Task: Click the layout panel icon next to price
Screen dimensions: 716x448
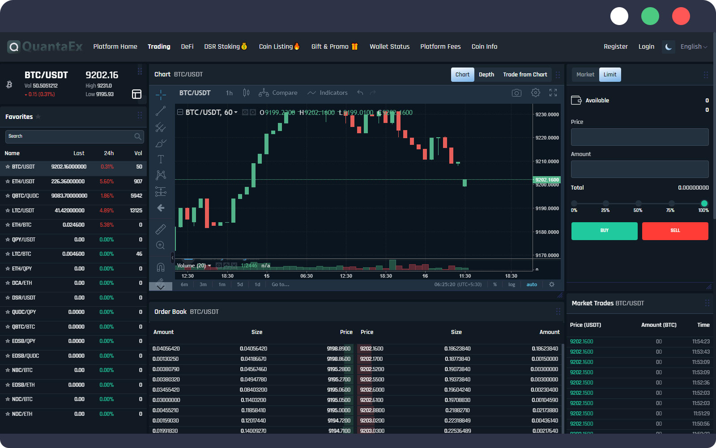Action: click(x=136, y=94)
